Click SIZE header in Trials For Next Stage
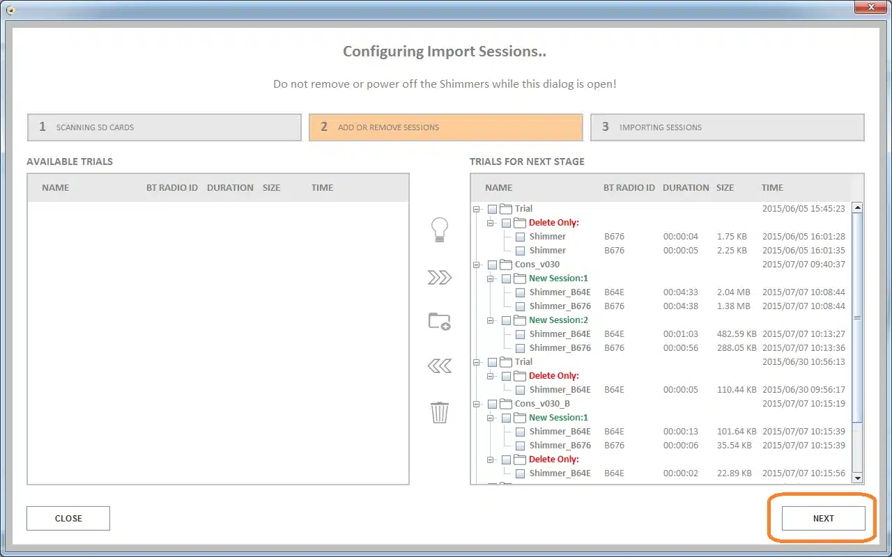This screenshot has height=557, width=892. pyautogui.click(x=725, y=188)
